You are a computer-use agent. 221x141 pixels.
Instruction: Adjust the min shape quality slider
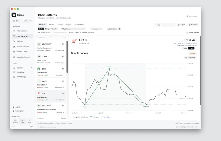coord(60,33)
